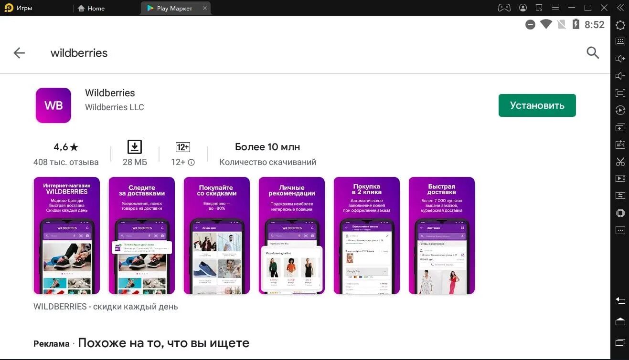Click heading Похоже на то, что вы ищете

click(163, 343)
